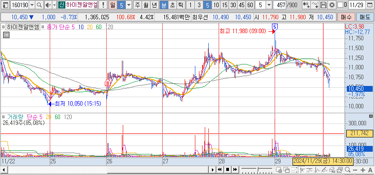Select the 1 minute interval
Screen dimensions: 375x175
click(190, 5)
